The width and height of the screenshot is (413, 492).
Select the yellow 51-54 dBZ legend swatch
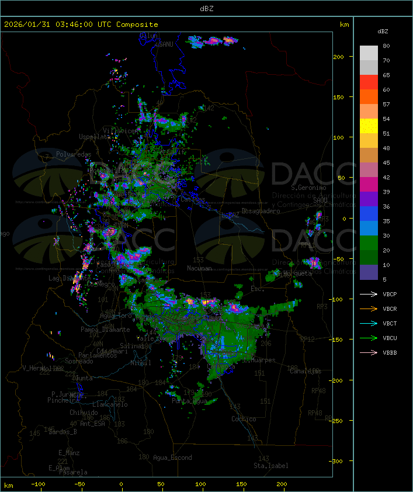[369, 126]
